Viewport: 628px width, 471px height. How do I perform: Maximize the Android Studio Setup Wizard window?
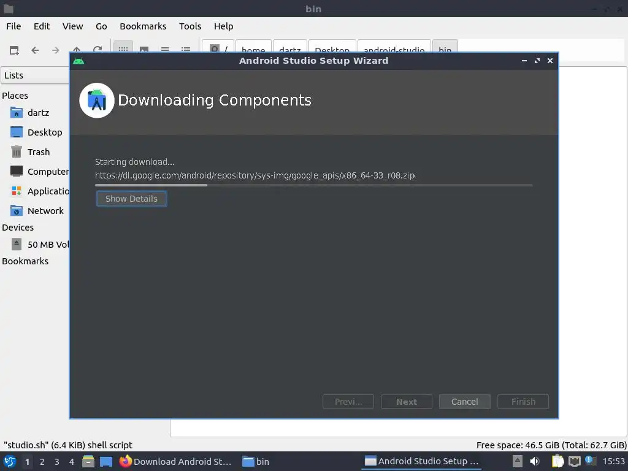point(537,61)
